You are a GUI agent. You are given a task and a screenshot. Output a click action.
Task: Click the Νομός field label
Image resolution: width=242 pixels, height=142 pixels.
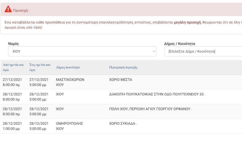[13, 44]
